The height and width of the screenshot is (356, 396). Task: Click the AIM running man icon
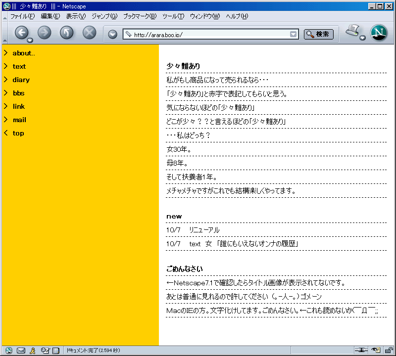(x=33, y=351)
